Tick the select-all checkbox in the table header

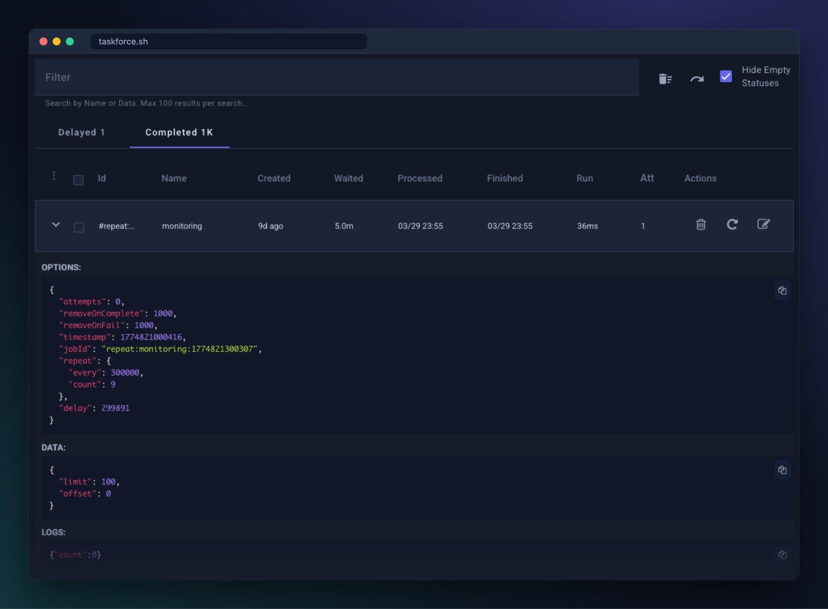(78, 180)
